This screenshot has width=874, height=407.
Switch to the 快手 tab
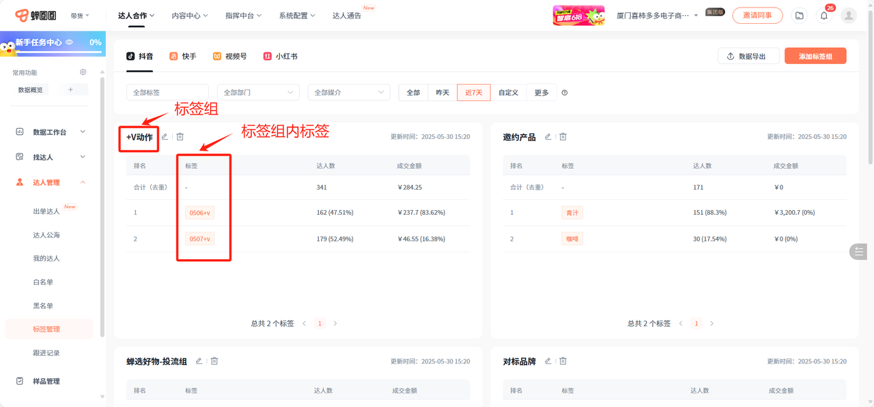183,57
